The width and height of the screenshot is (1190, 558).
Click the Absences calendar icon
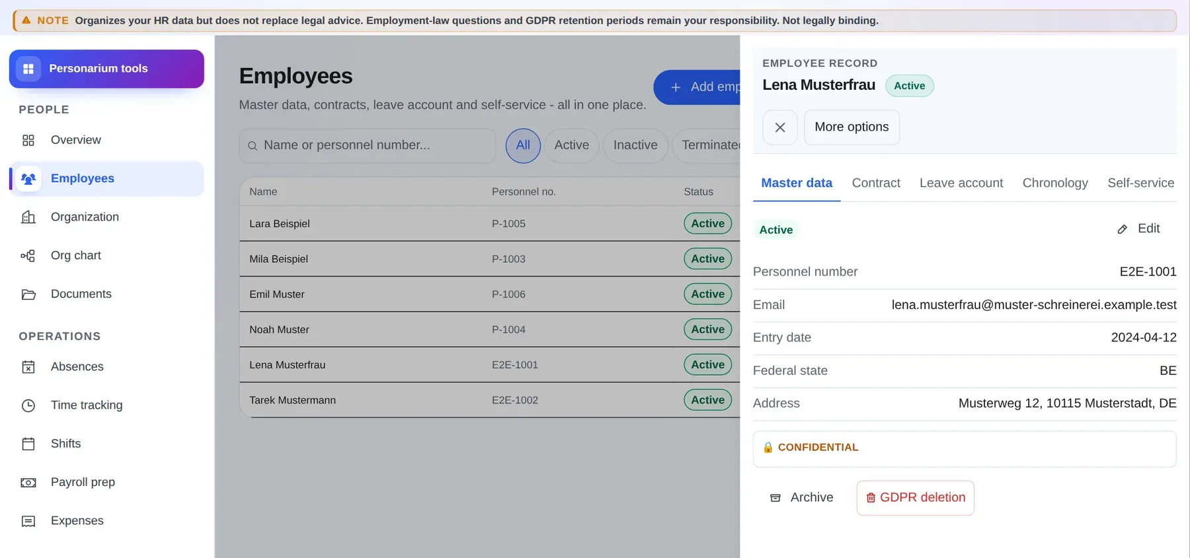28,367
